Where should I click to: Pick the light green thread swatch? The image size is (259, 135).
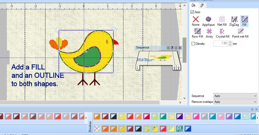coord(155,116)
